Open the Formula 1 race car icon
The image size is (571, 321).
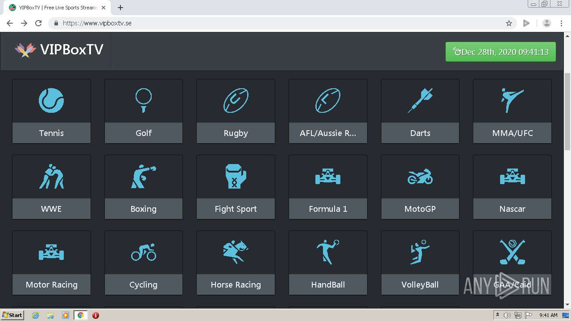[x=328, y=177]
